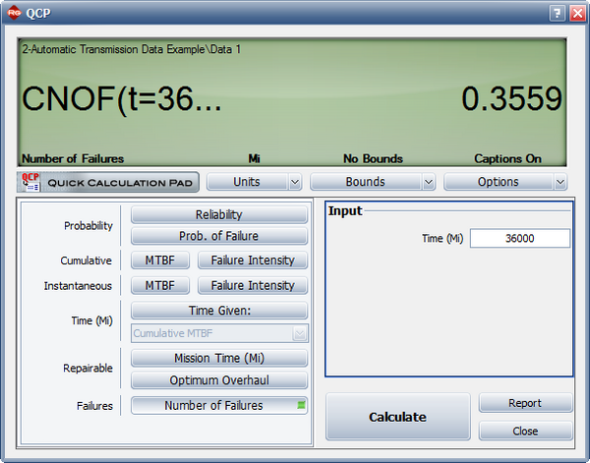Select Number of Failures calculation
The image size is (590, 463).
coord(219,405)
